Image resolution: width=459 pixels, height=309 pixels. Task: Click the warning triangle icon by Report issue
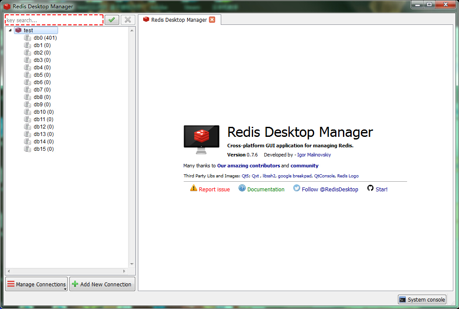click(x=193, y=188)
